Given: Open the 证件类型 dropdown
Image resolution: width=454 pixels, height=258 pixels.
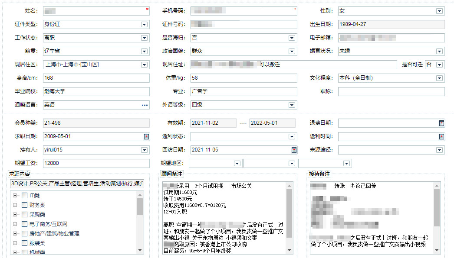Looking at the screenshot, I should click(144, 25).
